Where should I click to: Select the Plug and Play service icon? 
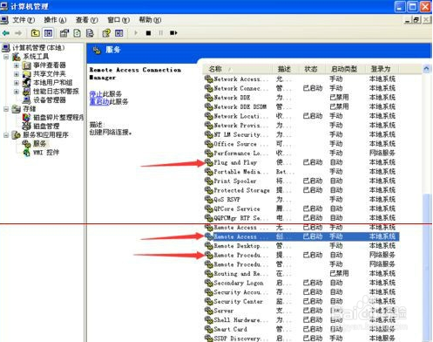209,162
